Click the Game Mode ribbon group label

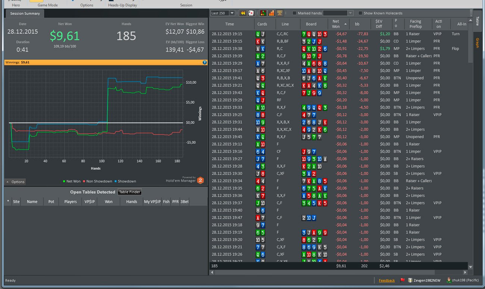pos(47,5)
